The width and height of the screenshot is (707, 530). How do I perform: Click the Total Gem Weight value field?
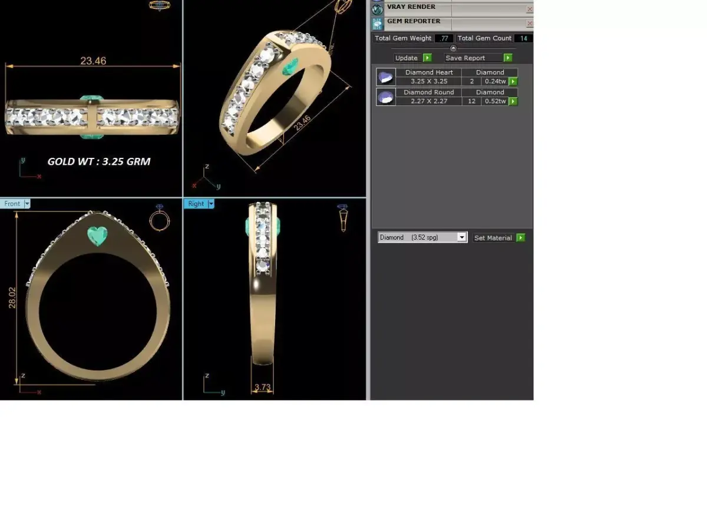coord(443,38)
